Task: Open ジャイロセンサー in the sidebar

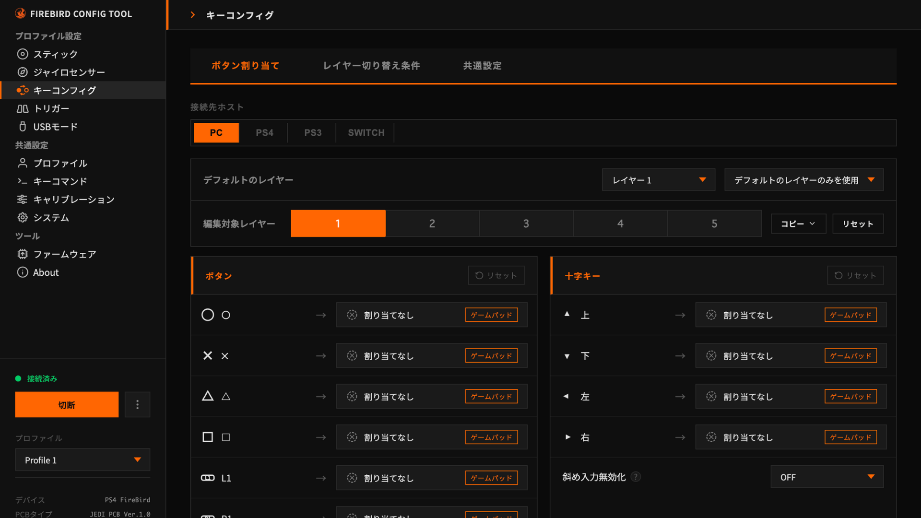Action: [83, 72]
